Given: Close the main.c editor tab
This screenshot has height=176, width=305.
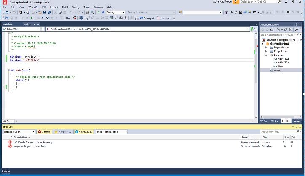Looking at the screenshot, I should point(38,24).
